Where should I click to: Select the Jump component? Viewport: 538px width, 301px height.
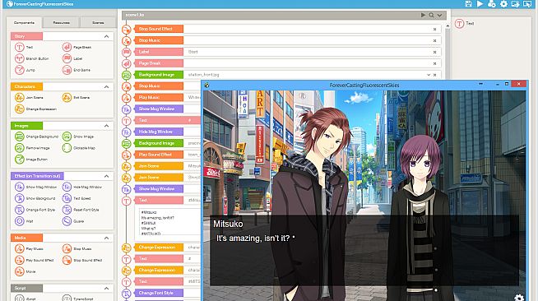pyautogui.click(x=25, y=70)
